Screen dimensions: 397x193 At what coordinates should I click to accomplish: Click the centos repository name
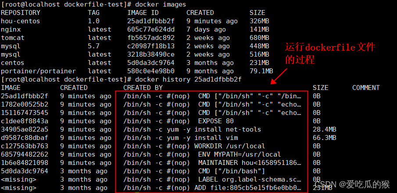click(x=12, y=63)
